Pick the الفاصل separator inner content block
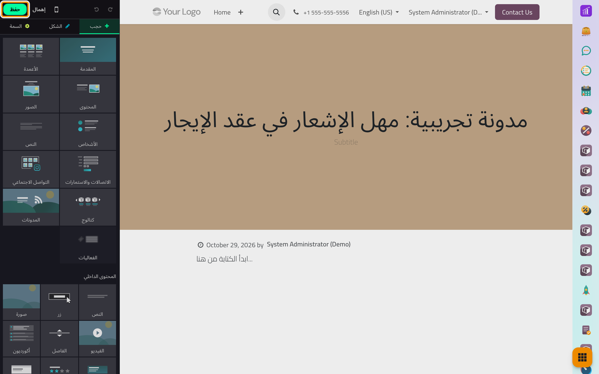 click(x=59, y=339)
